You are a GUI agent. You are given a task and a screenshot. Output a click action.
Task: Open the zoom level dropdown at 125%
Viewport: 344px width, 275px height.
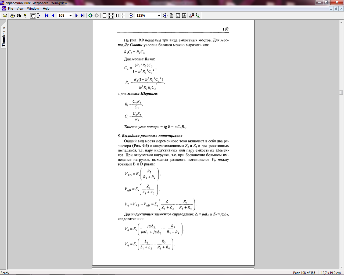tap(159, 16)
